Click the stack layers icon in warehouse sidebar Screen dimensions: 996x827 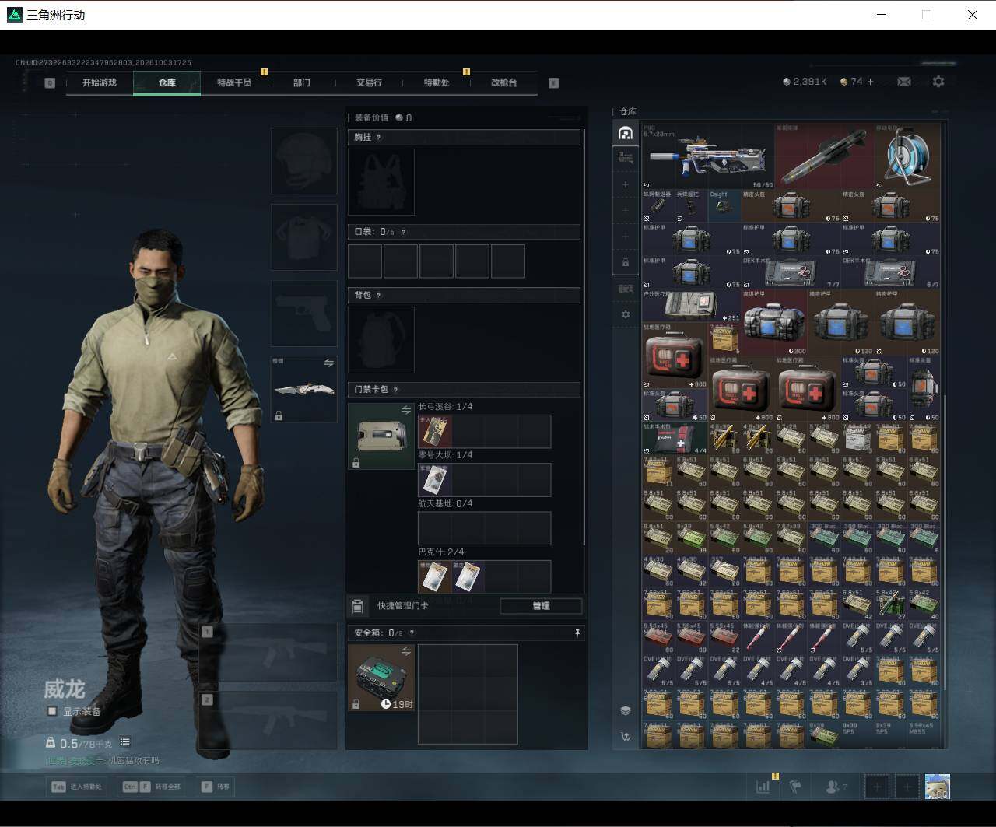pos(626,710)
